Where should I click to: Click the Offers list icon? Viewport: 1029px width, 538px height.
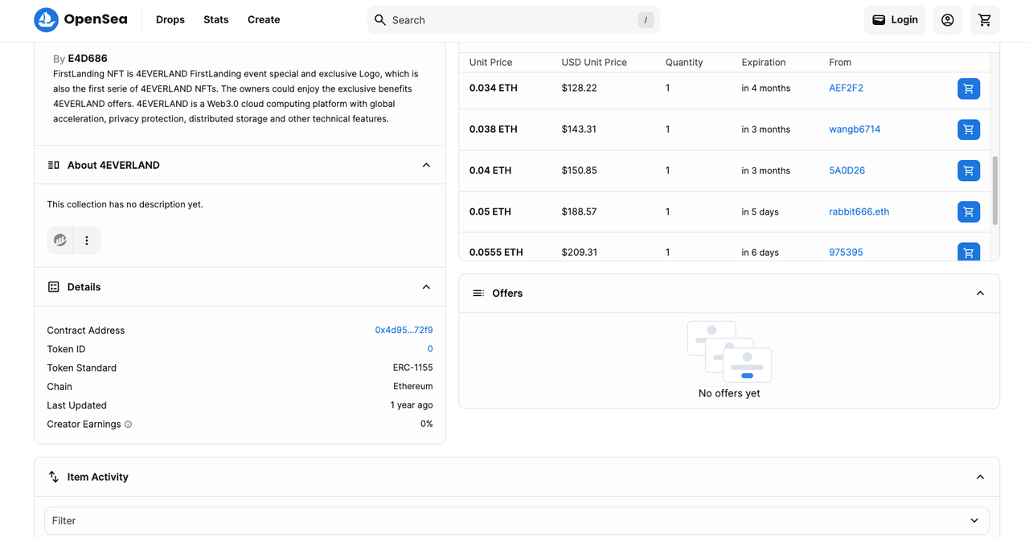pos(478,294)
